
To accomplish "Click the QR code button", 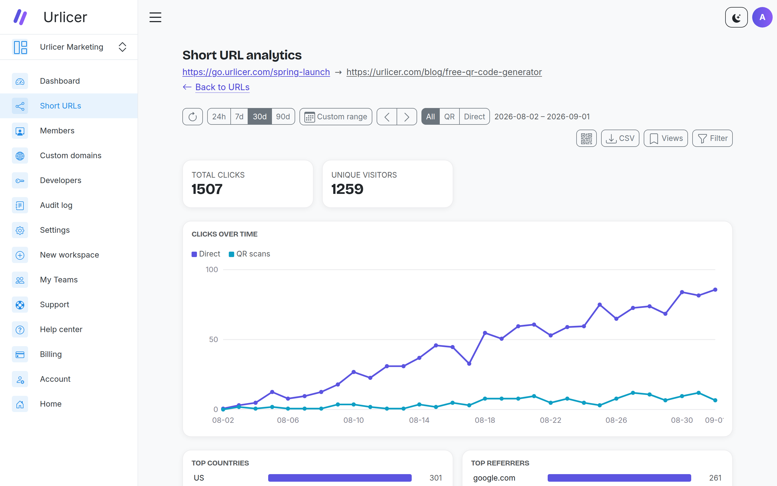I will [x=586, y=139].
